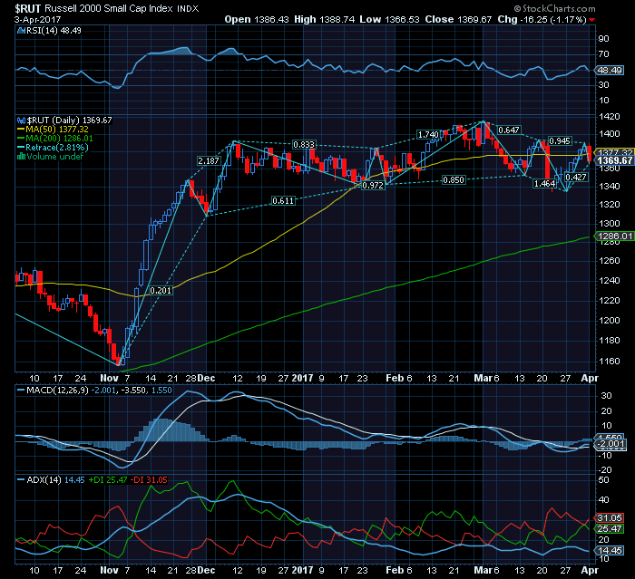The width and height of the screenshot is (635, 579).
Task: Click the 1369.67 price tag on price axis
Action: [614, 161]
